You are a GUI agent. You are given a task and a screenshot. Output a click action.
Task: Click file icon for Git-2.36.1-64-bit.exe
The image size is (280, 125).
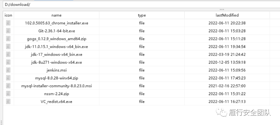pyautogui.click(x=8, y=31)
